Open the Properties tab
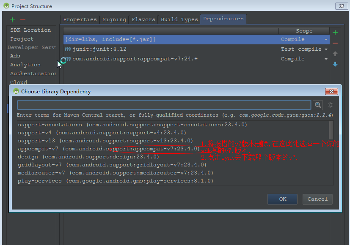The width and height of the screenshot is (350, 245). pos(80,19)
